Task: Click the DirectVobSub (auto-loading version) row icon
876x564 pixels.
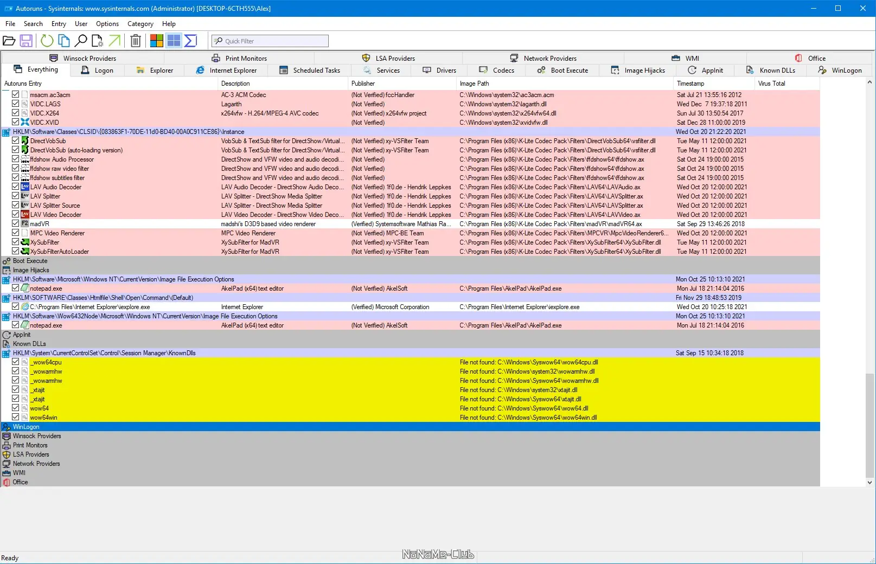Action: (25, 150)
